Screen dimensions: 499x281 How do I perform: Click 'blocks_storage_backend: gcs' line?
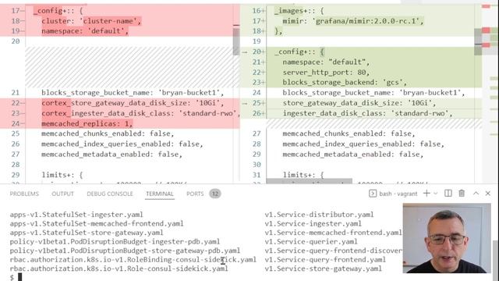(345, 83)
